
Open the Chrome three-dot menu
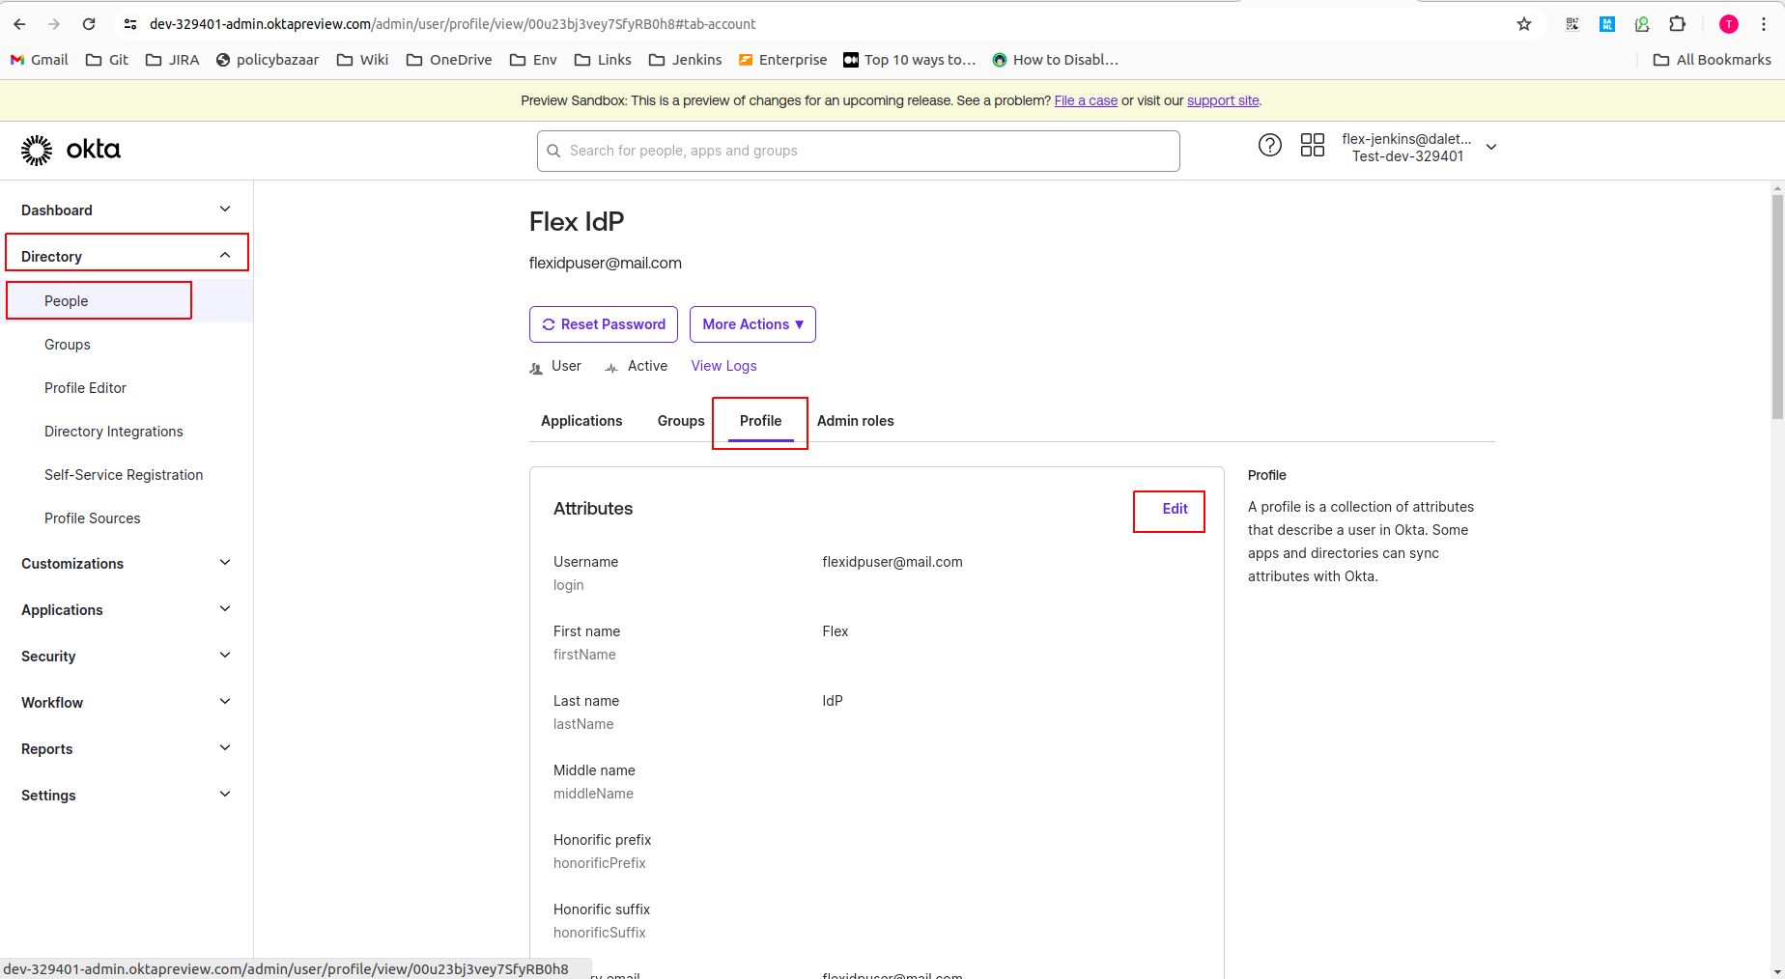tap(1764, 24)
